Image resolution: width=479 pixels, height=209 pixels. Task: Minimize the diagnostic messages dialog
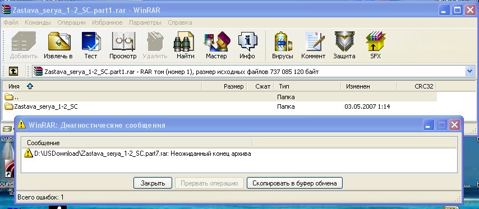pyautogui.click(x=429, y=125)
